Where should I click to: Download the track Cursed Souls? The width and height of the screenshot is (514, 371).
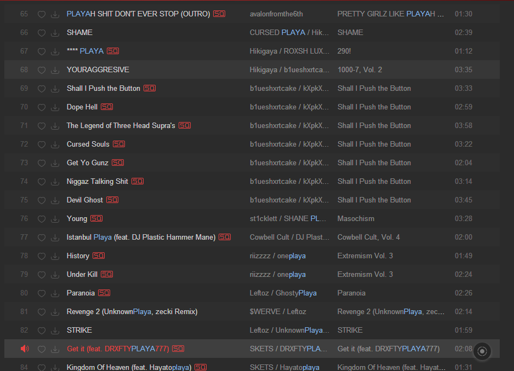click(x=55, y=144)
